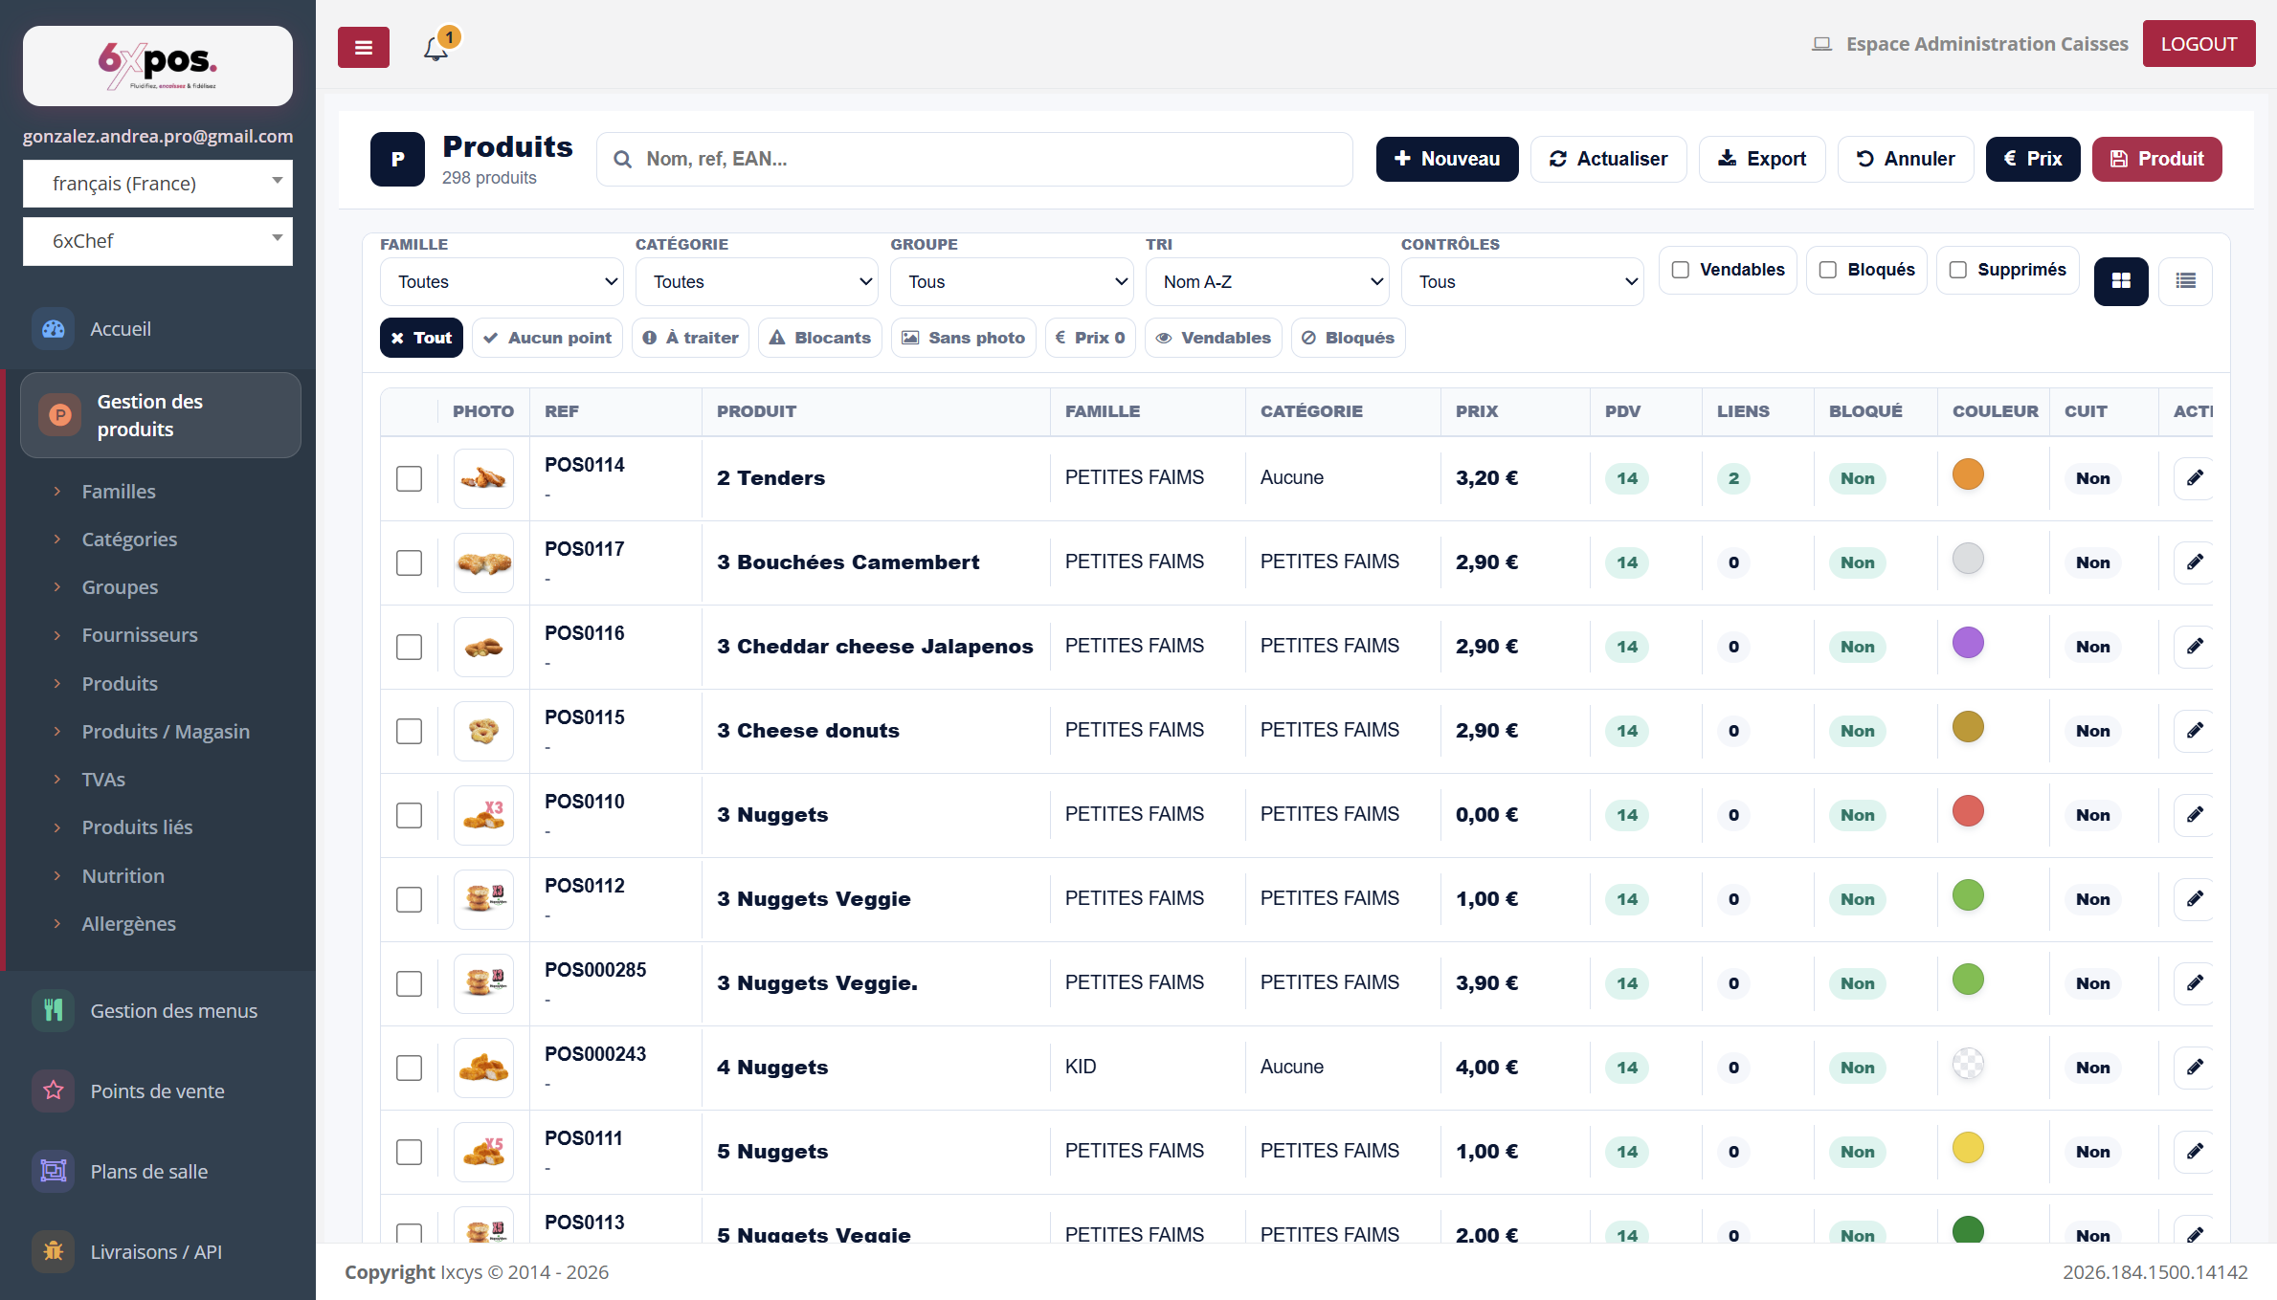Enable the Vendables checkbox
The width and height of the screenshot is (2277, 1300).
[x=1681, y=270]
